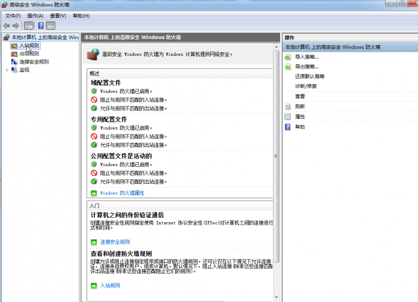Screen dimensions: 418x302
Task: Click the refresh icon in actions pane
Action: tap(288, 107)
